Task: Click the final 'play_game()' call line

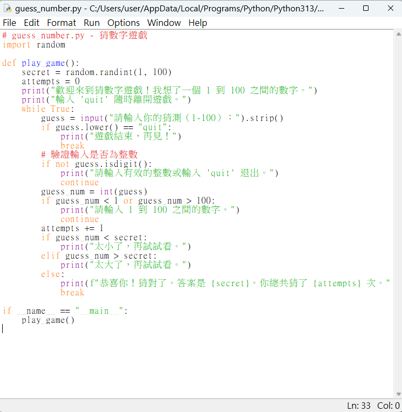Action: click(x=48, y=320)
